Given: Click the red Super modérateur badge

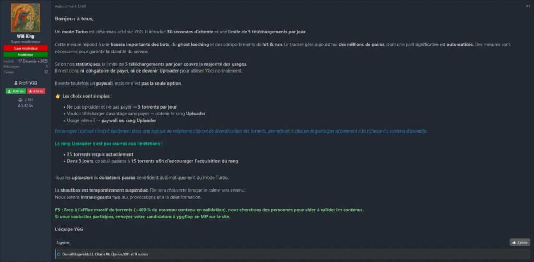Looking at the screenshot, I should click(25, 48).
